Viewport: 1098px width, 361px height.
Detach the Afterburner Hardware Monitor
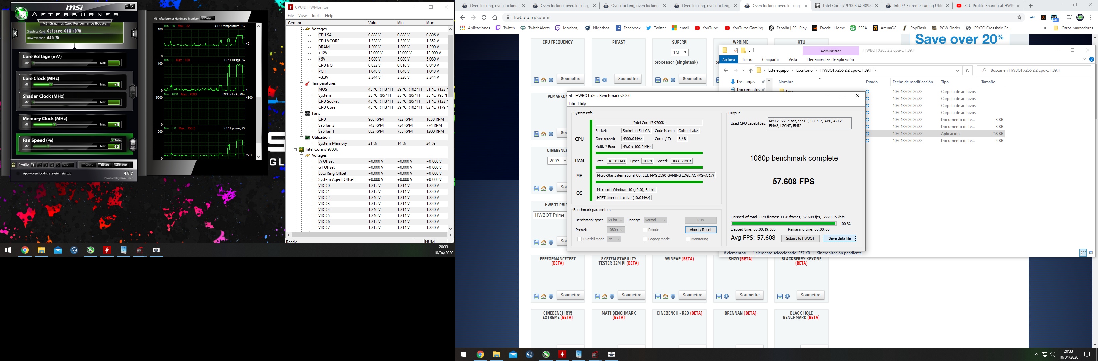[x=207, y=18]
